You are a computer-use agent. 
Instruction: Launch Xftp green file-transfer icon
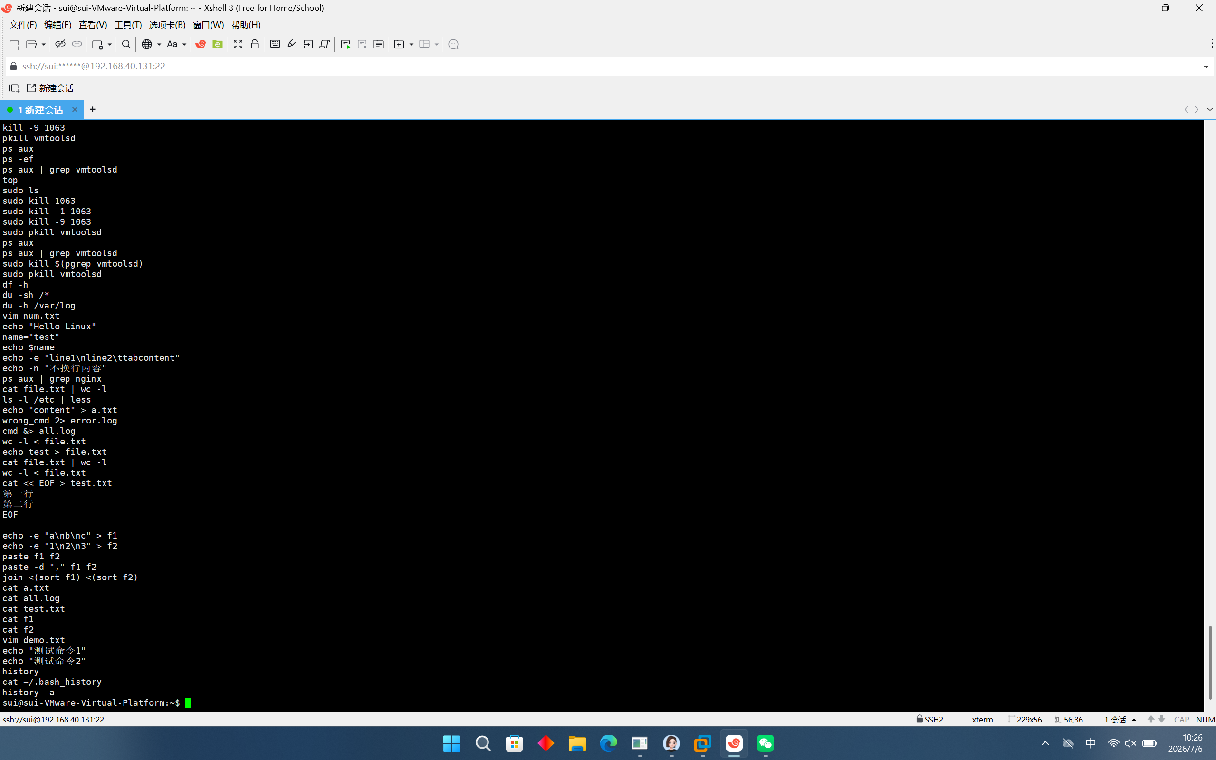point(218,44)
